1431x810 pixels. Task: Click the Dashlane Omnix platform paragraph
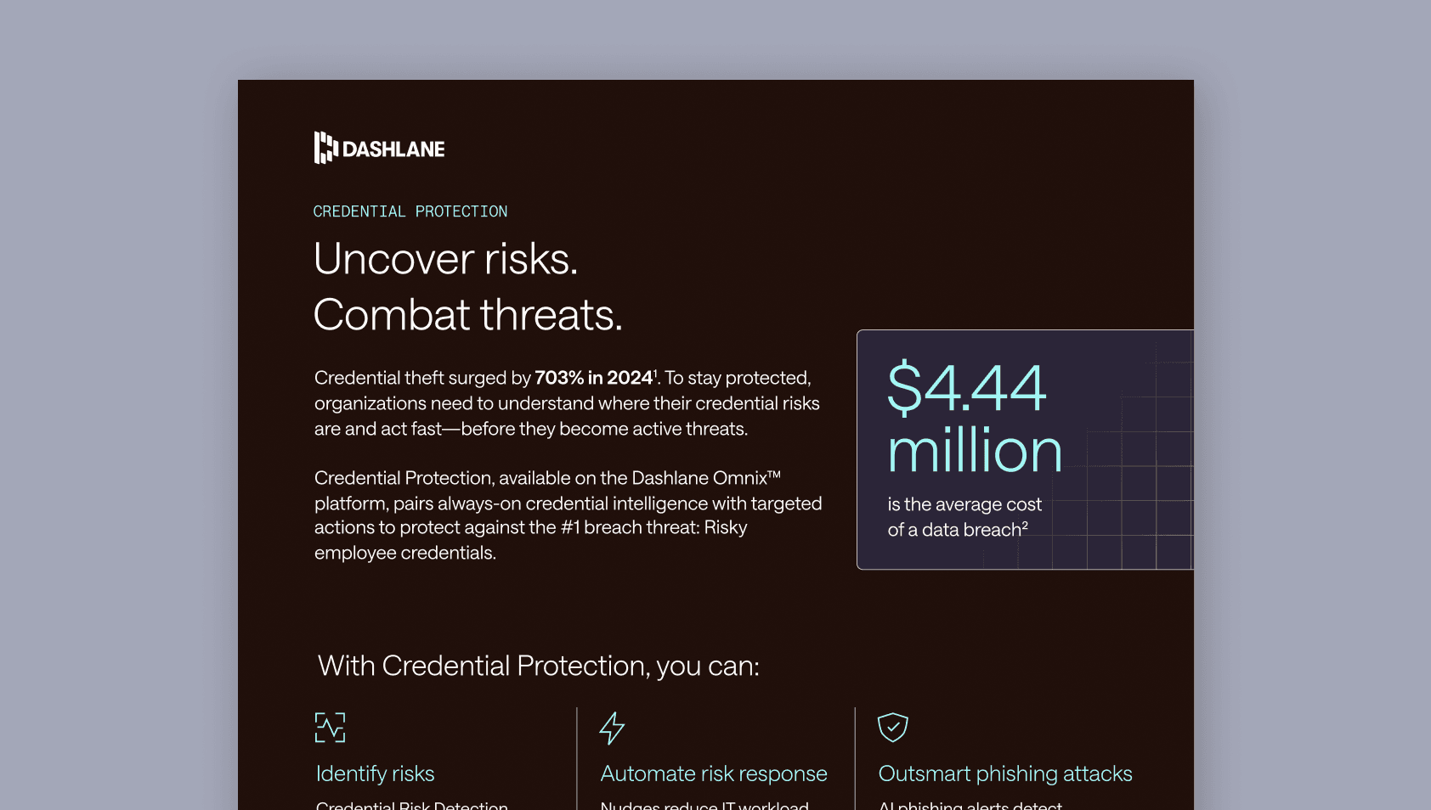pyautogui.click(x=568, y=515)
